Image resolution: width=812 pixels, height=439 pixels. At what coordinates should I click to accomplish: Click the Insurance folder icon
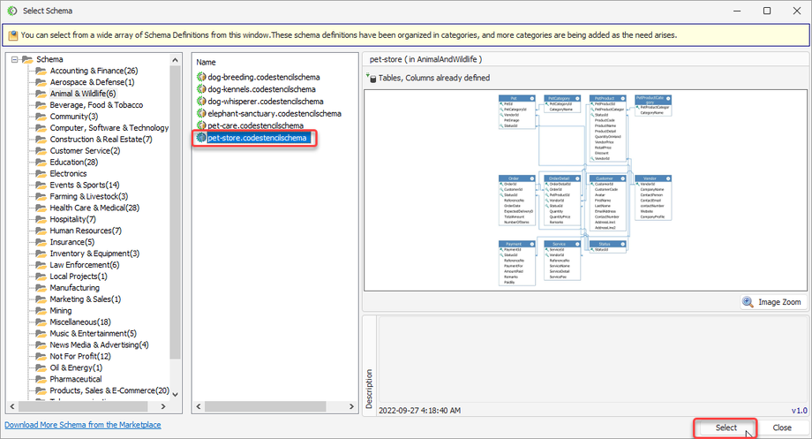point(41,242)
